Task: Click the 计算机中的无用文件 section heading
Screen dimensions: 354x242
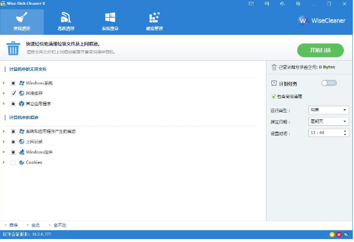Action: [x=28, y=69]
